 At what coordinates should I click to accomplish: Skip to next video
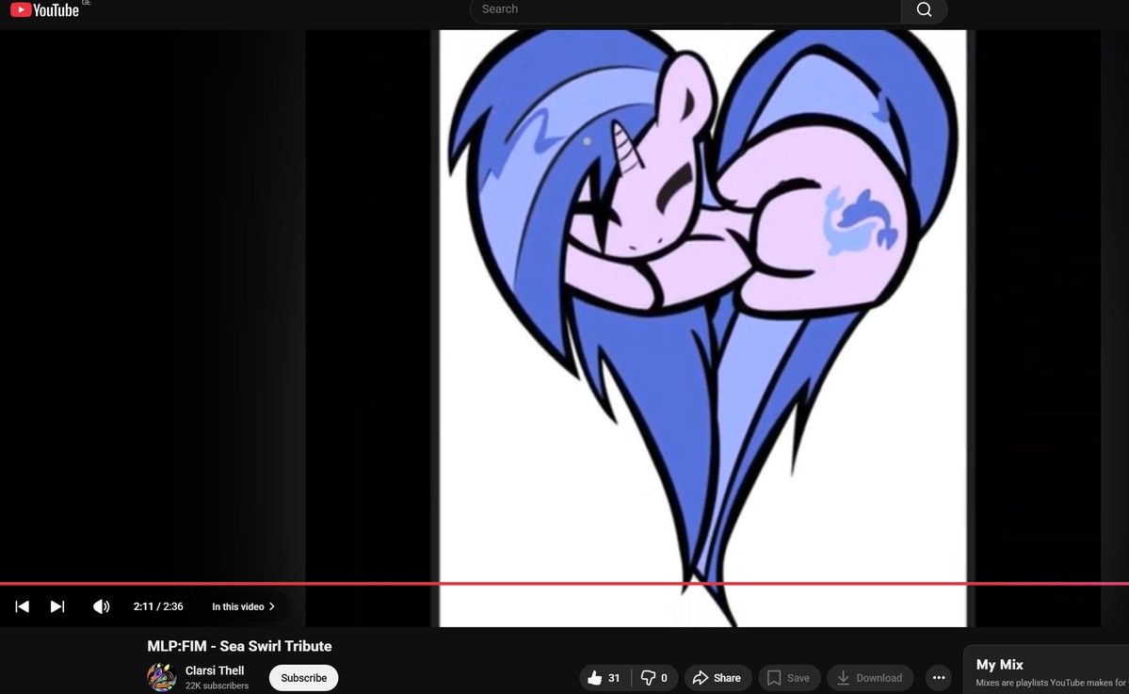pos(57,606)
